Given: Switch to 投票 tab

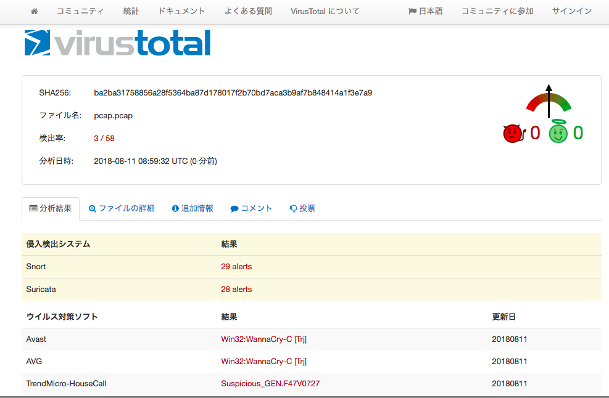Looking at the screenshot, I should point(302,209).
